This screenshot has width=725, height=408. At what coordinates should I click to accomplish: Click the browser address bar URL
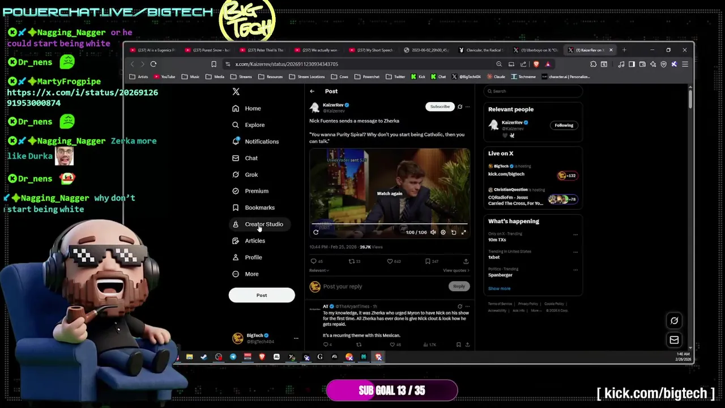[x=287, y=64]
